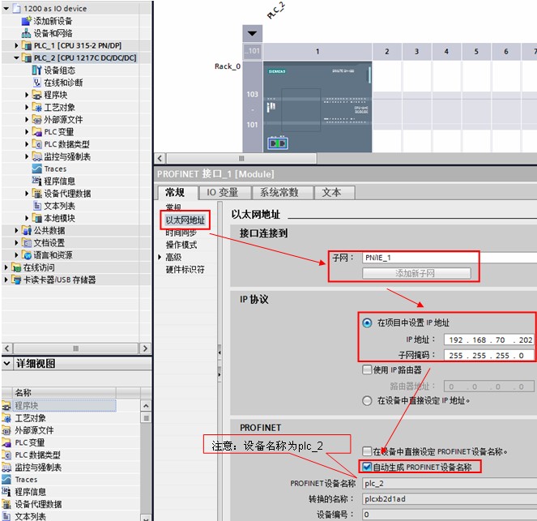This screenshot has height=521, width=537.
Task: Expand the PLC_1 tree node
Action: click(x=16, y=45)
